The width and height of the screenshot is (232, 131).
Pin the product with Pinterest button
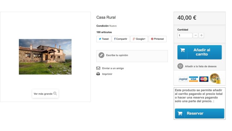tap(158, 39)
